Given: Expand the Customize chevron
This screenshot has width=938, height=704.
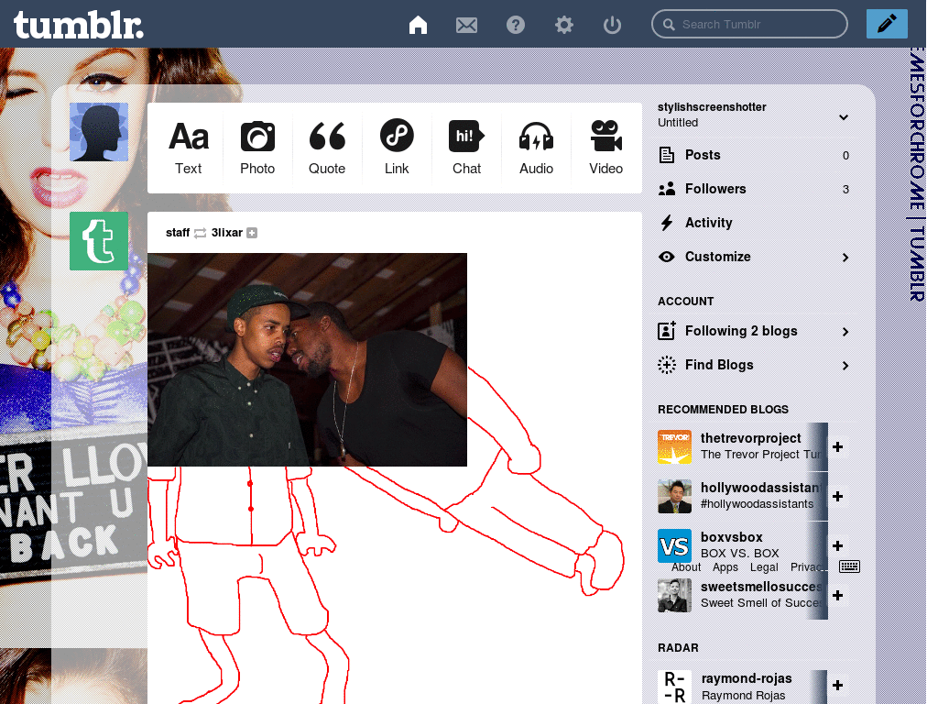Looking at the screenshot, I should pyautogui.click(x=845, y=258).
